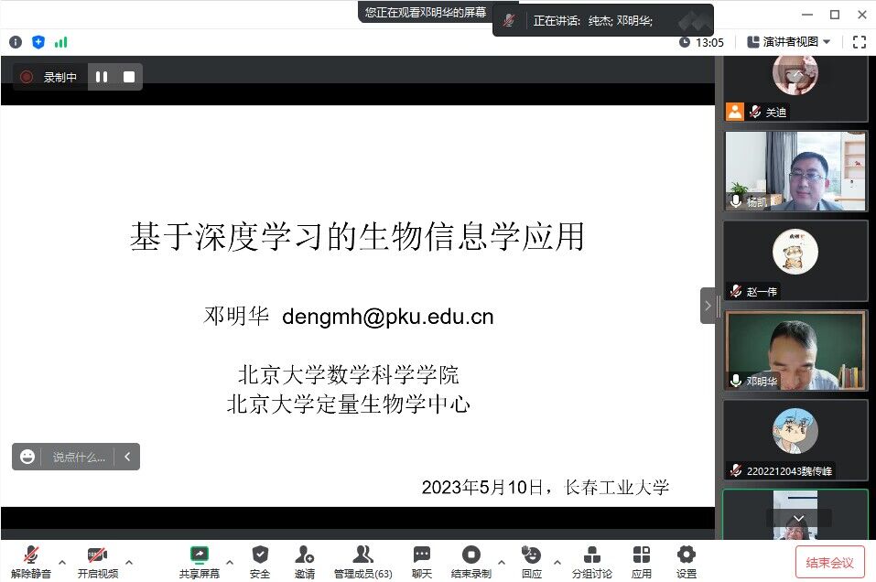Open the 邀请 invite icon
This screenshot has height=582, width=876.
[305, 555]
